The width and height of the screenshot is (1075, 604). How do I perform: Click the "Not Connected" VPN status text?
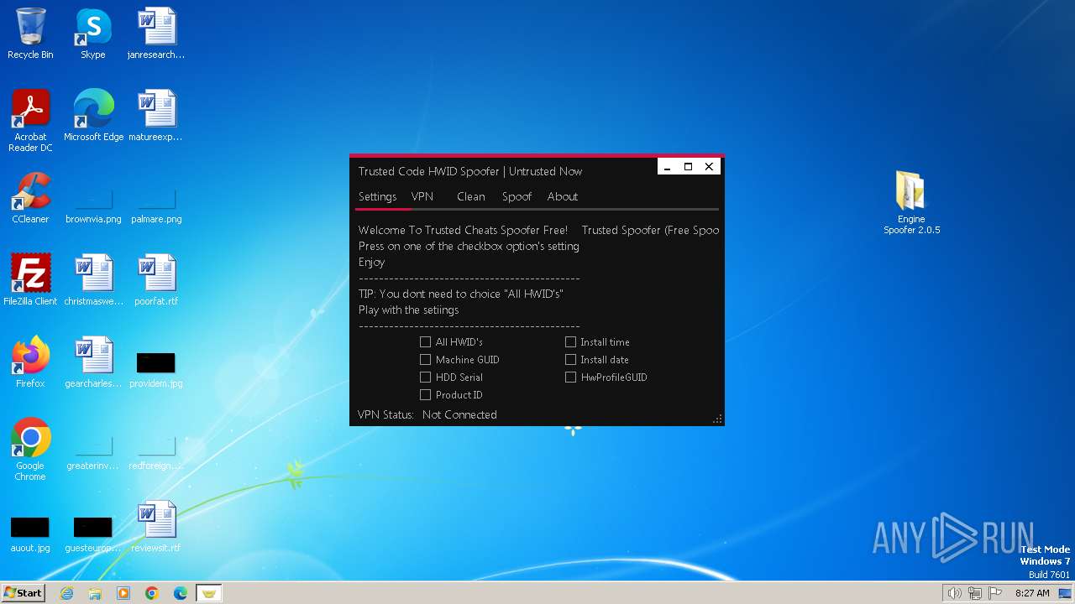(459, 414)
